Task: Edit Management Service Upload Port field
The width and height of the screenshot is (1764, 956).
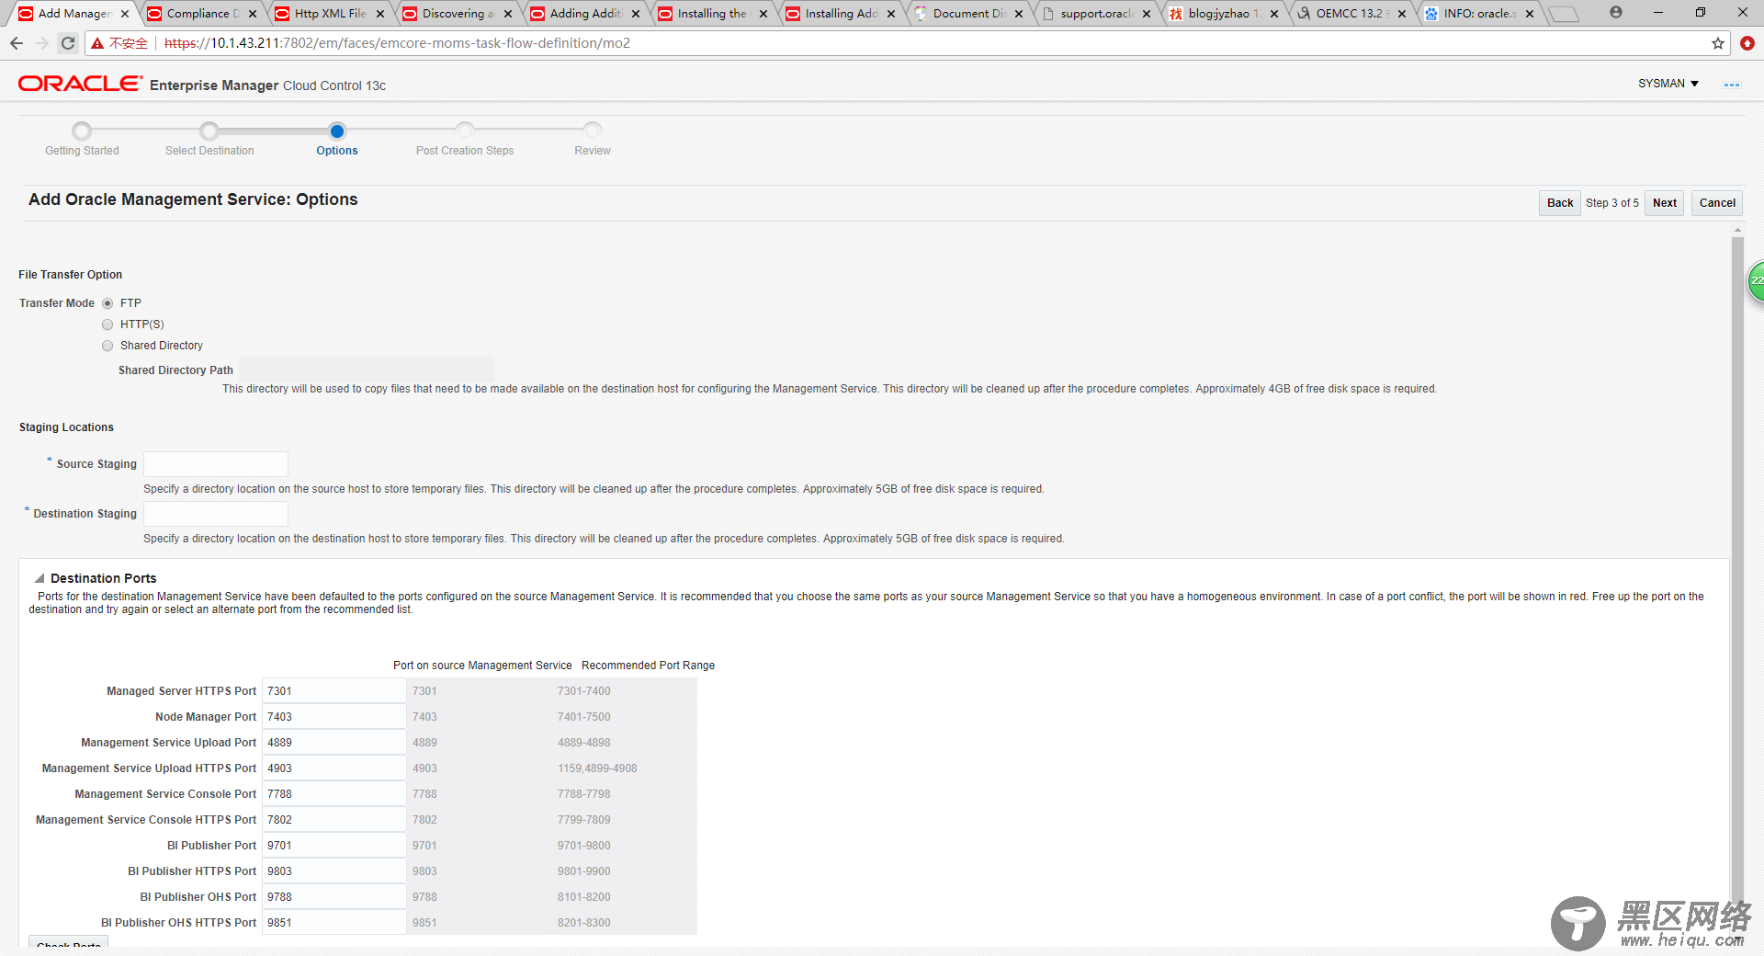Action: 334,743
